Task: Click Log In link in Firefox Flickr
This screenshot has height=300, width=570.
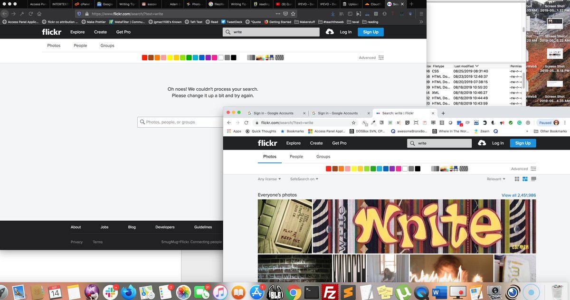Action: pyautogui.click(x=346, y=32)
